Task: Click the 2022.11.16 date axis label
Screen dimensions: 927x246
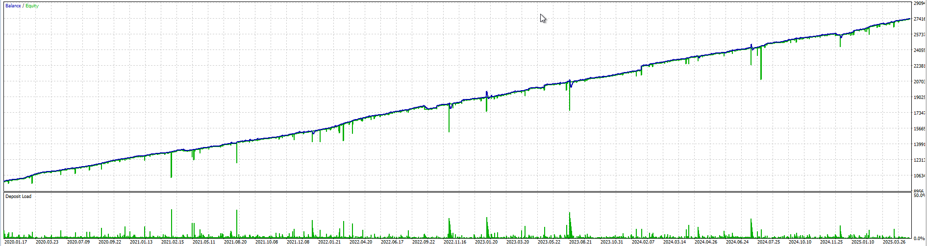Action: point(455,242)
